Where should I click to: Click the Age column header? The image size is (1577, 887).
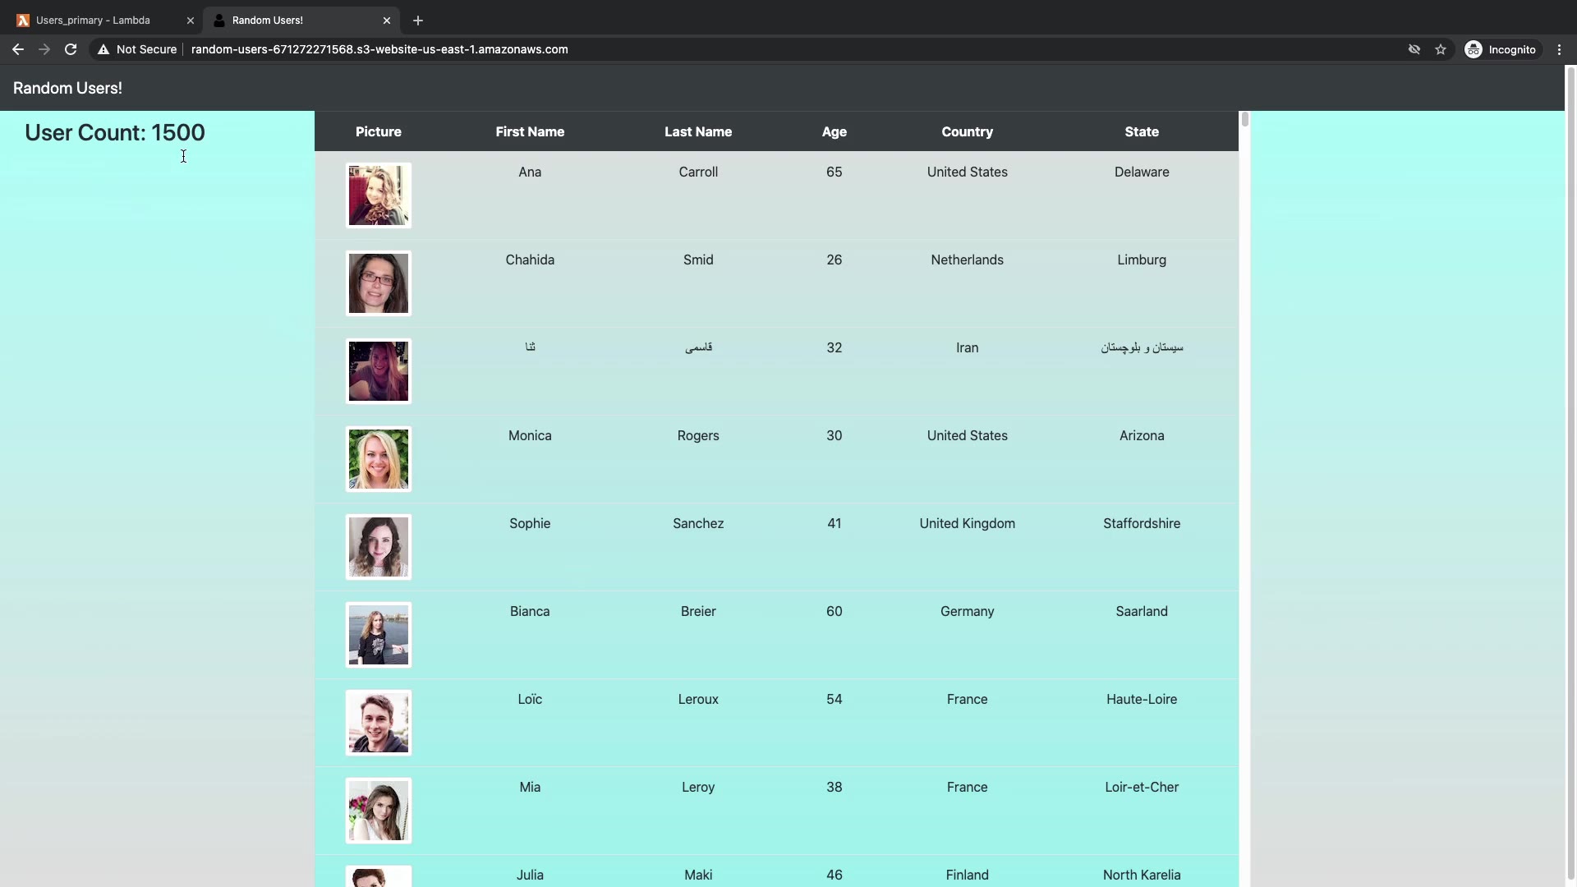pyautogui.click(x=834, y=131)
